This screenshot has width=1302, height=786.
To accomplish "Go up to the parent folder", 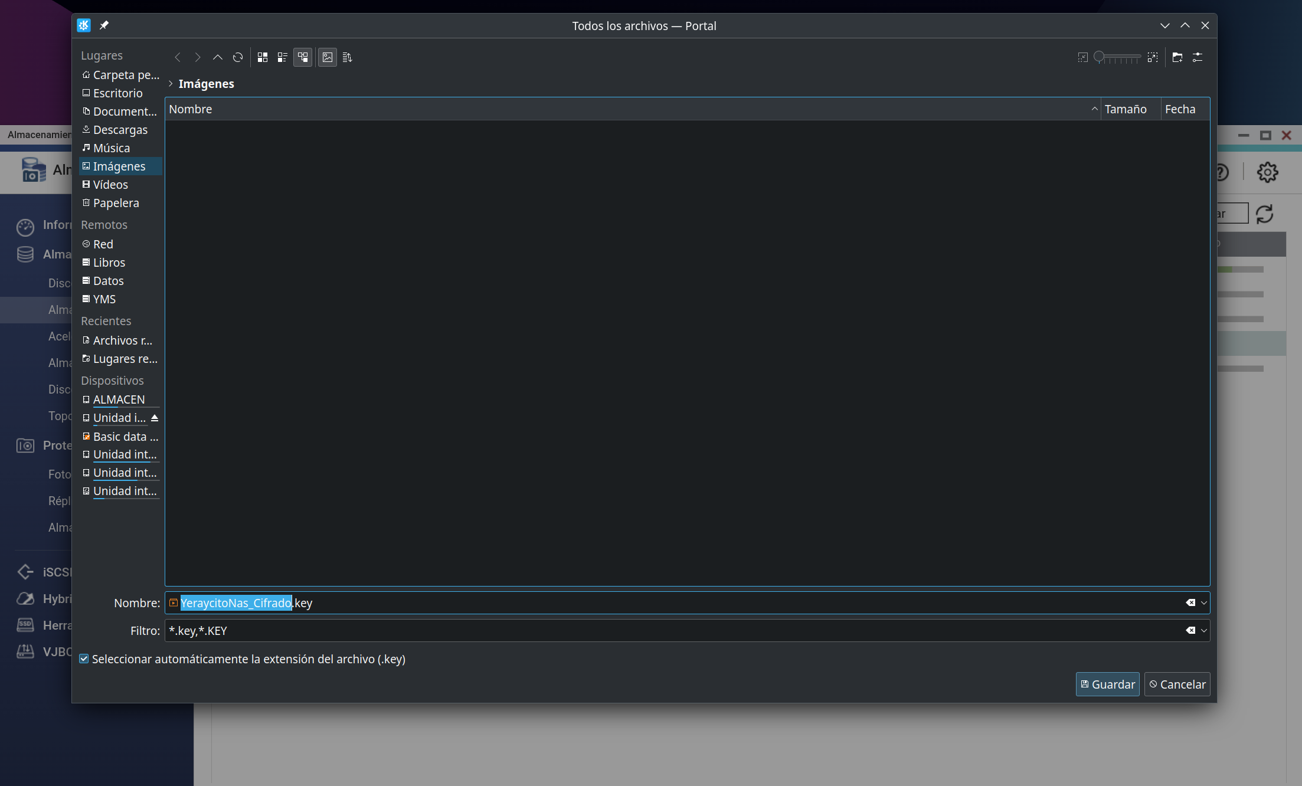I will coord(218,57).
